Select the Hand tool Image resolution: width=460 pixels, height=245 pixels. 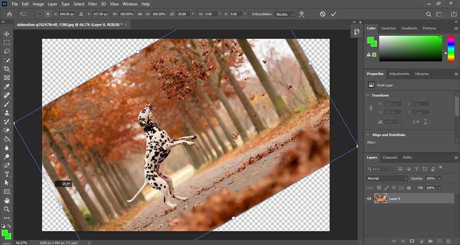click(6, 200)
